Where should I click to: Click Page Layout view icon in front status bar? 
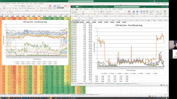pos(164,85)
